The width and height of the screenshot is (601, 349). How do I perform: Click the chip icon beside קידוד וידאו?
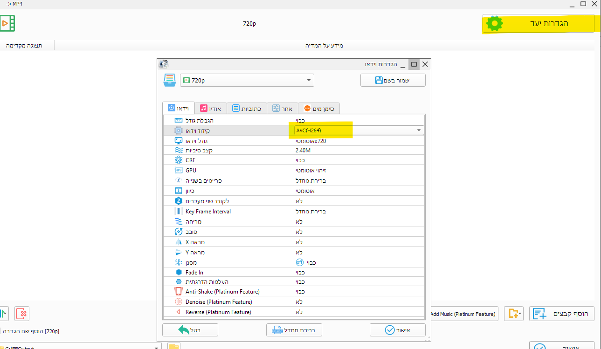179,130
